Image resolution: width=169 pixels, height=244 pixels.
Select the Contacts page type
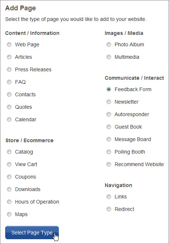pyautogui.click(x=9, y=94)
